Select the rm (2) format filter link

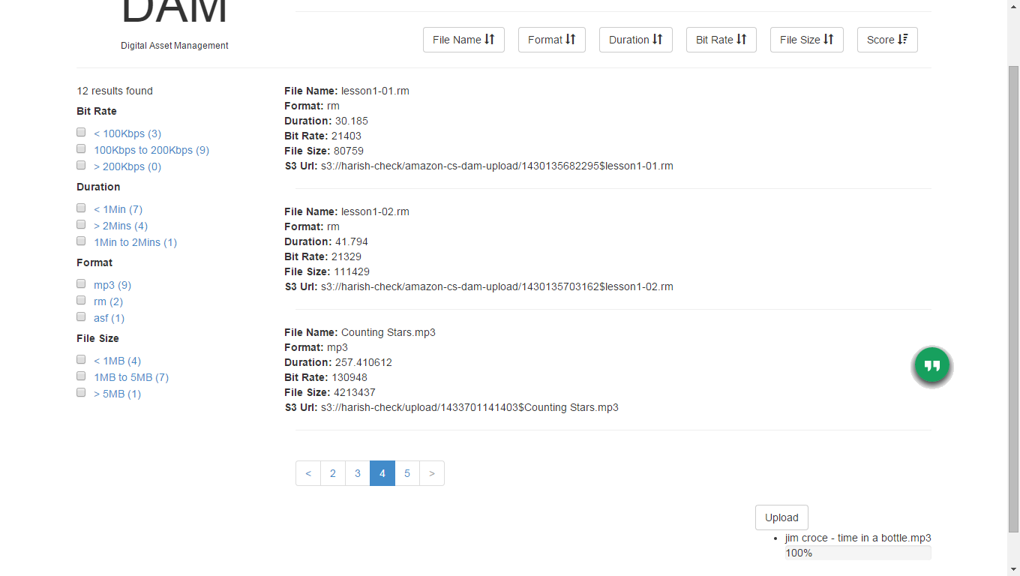(x=108, y=301)
